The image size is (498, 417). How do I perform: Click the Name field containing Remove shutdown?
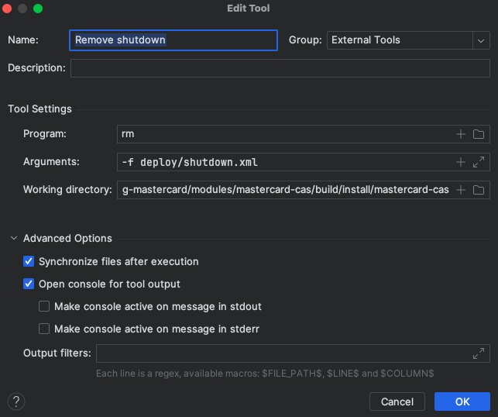(173, 40)
